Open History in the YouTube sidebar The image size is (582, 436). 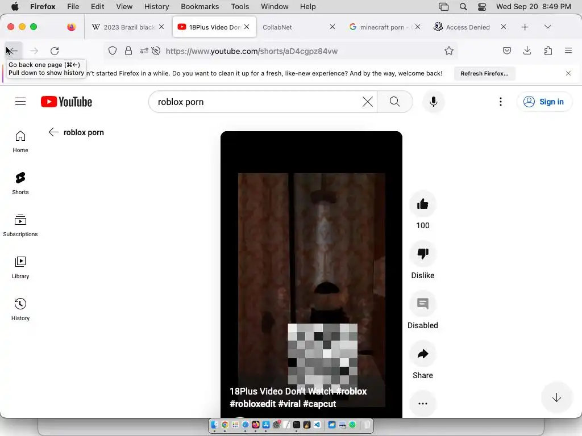point(20,309)
